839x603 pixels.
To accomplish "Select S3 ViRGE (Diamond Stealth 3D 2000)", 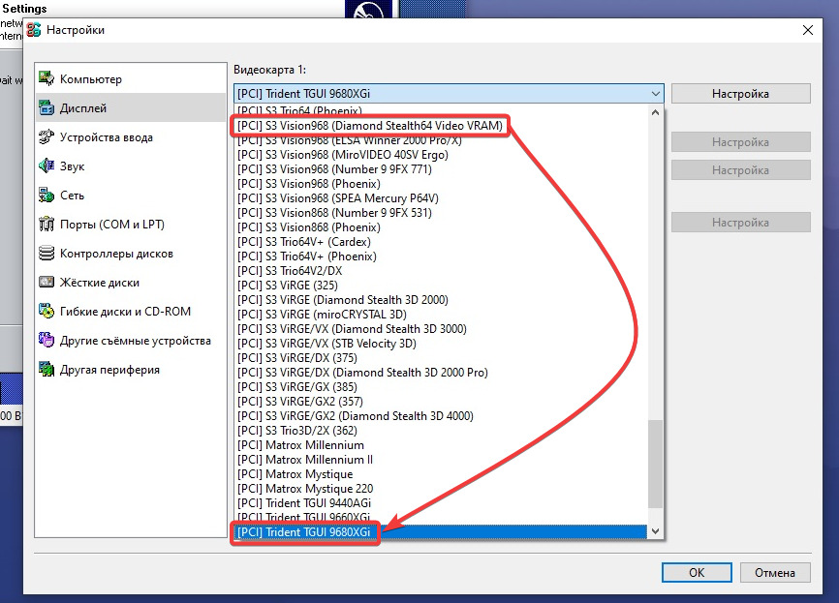I will [x=442, y=299].
